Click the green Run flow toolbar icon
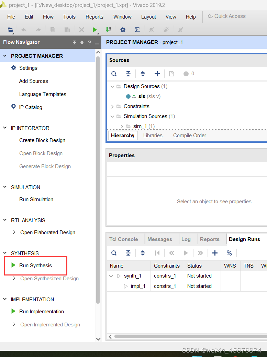 coord(95,30)
